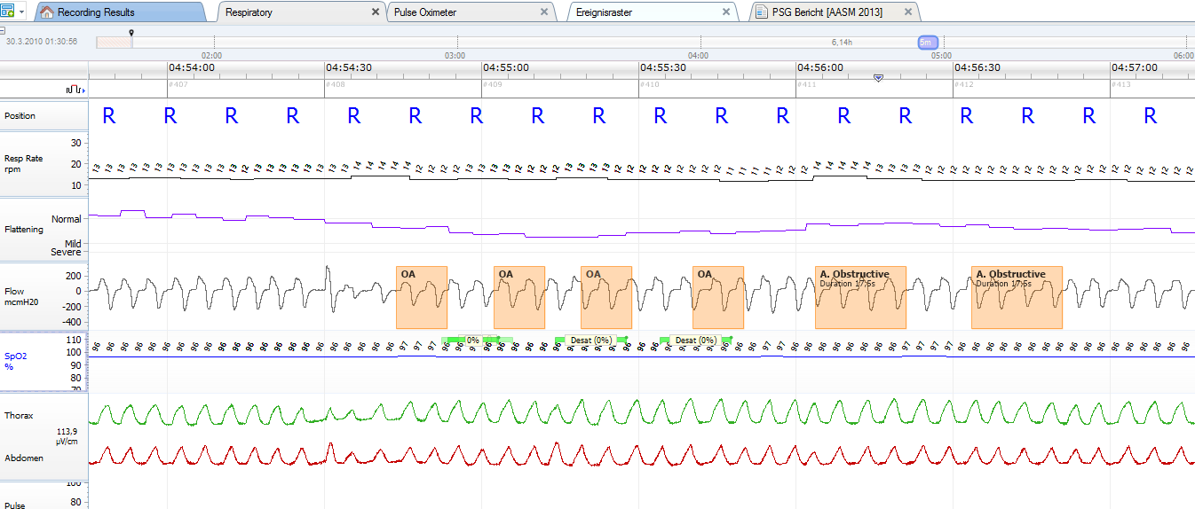Screen dimensions: 1195x509
Task: Open the square-wave signal icon menu
Action: click(74, 90)
